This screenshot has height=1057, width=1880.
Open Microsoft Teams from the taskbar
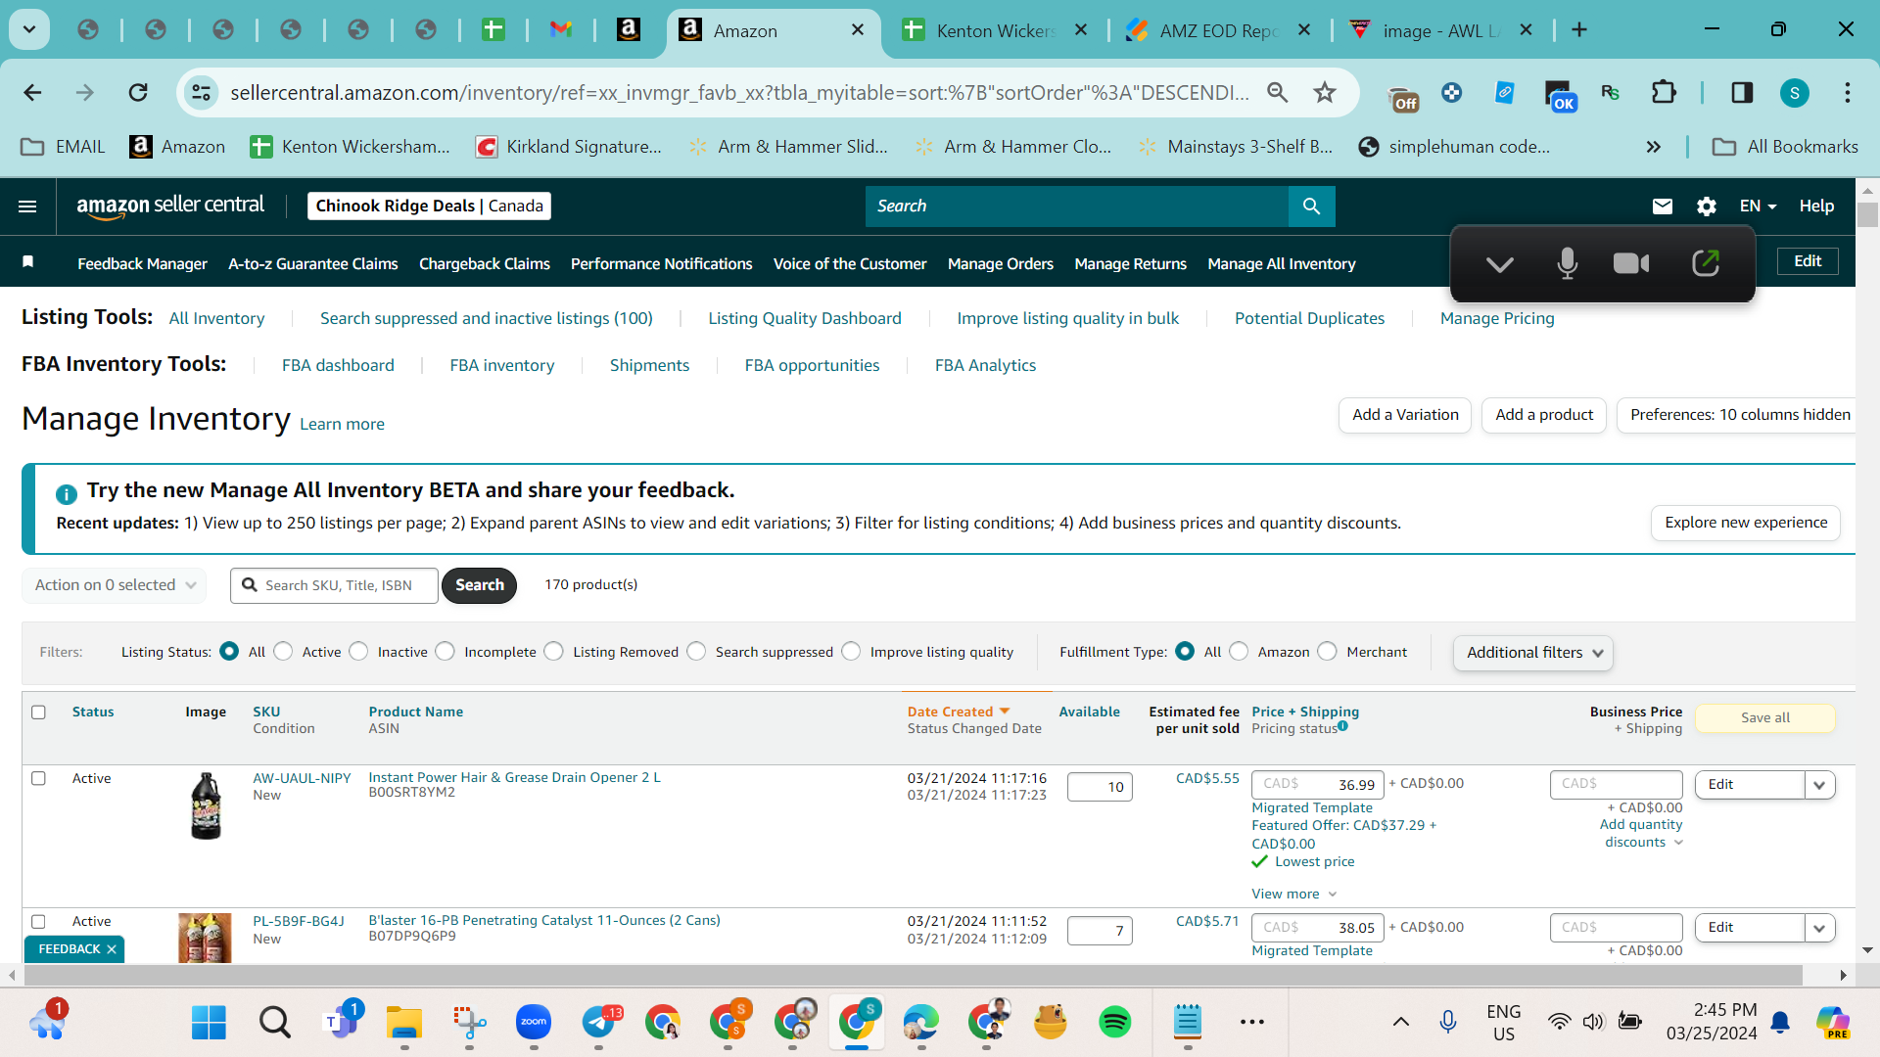(x=340, y=1023)
